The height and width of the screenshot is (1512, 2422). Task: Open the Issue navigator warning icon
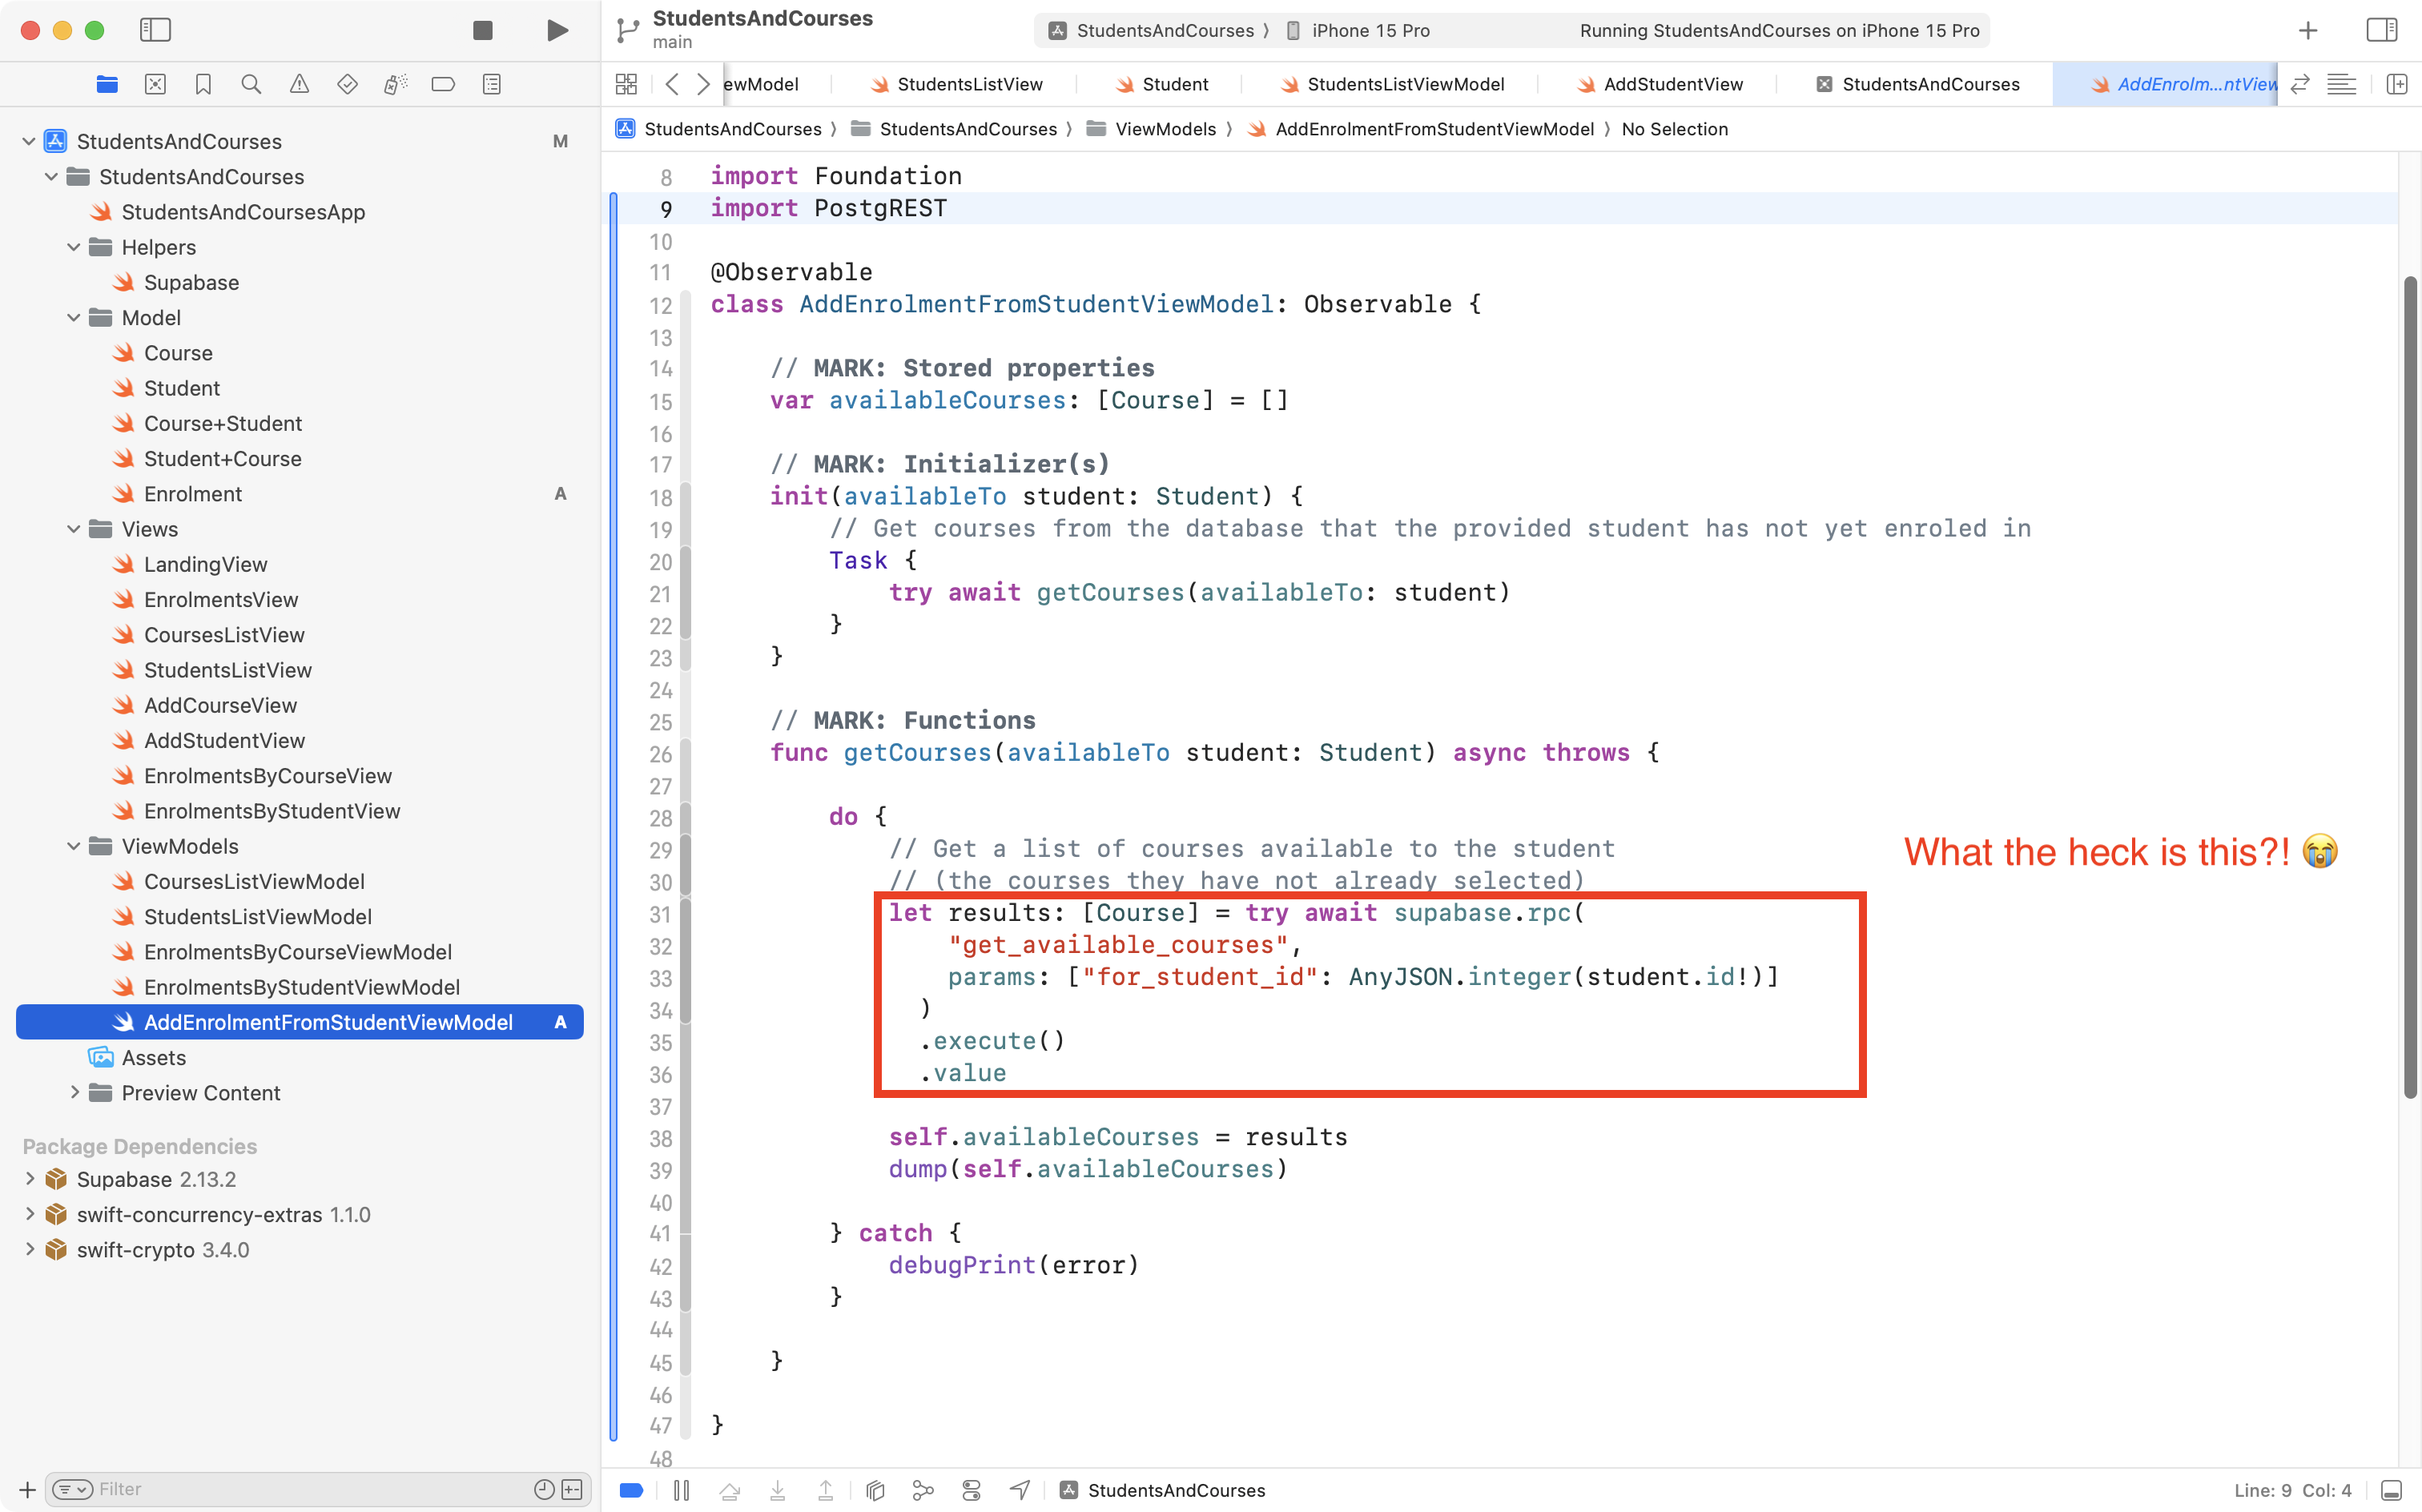(299, 84)
